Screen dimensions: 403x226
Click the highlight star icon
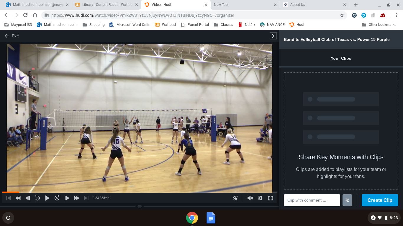235,198
